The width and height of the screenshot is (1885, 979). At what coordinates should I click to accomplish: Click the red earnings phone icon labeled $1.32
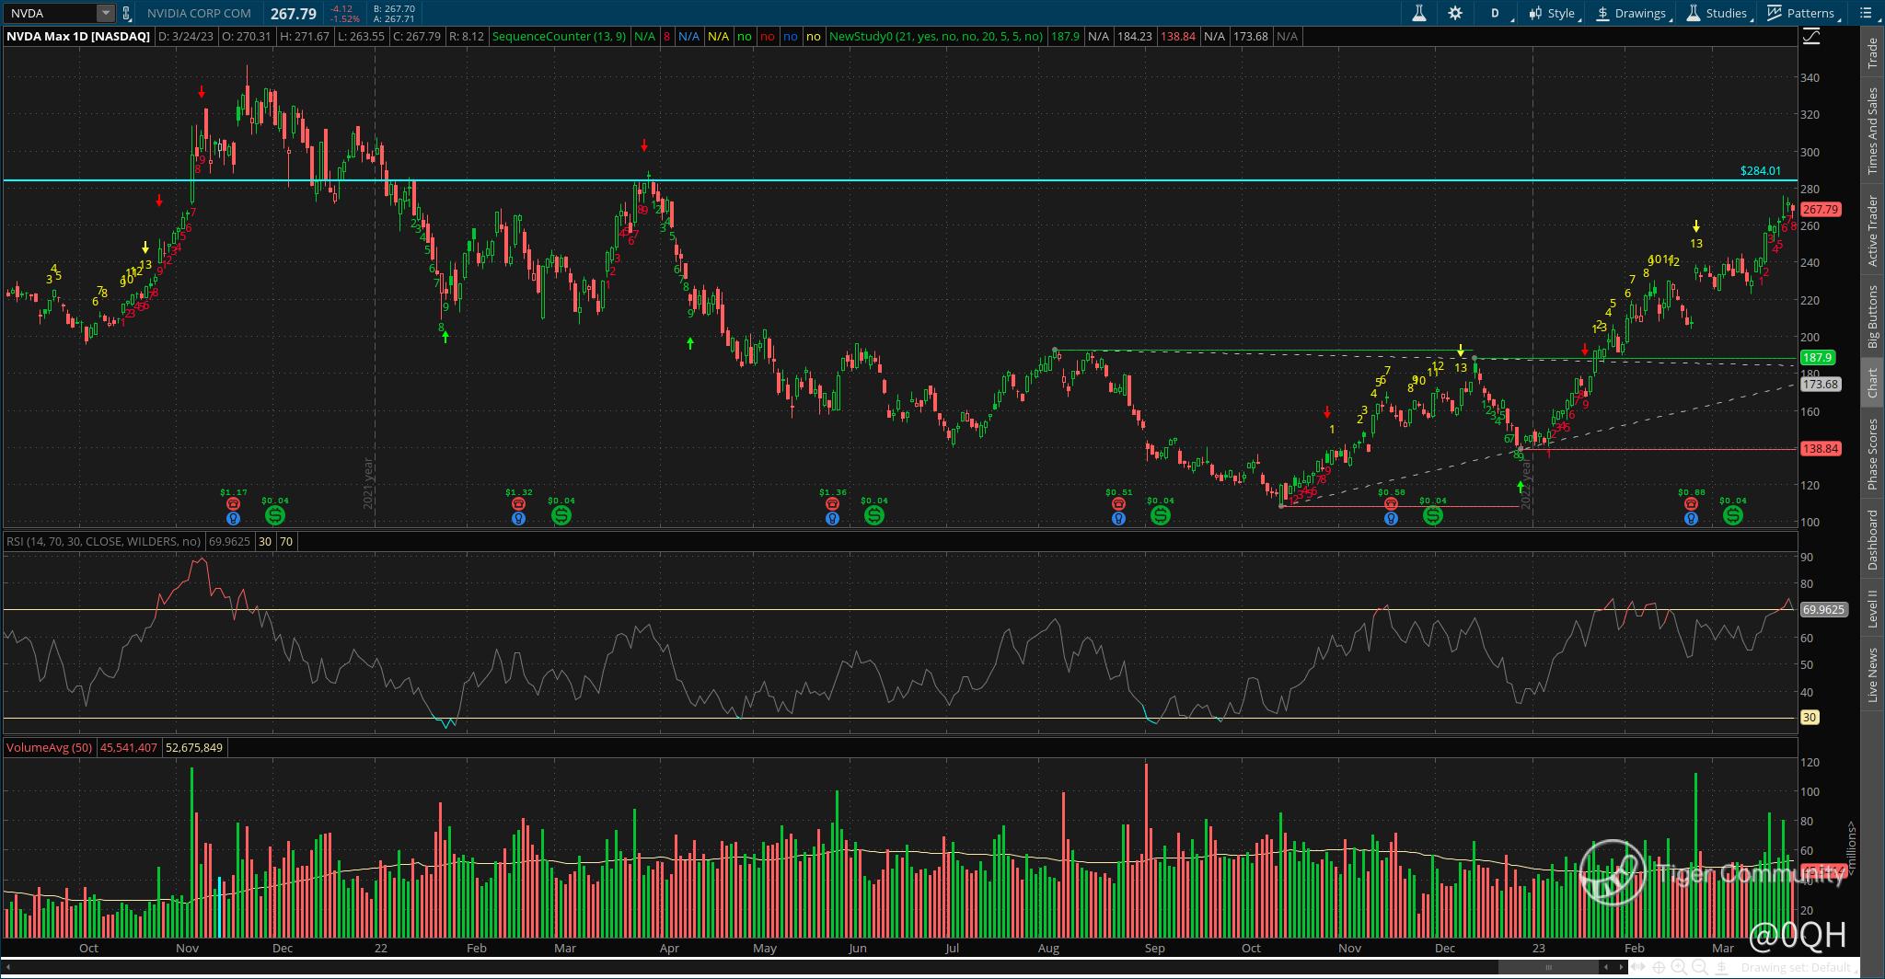pos(519,503)
